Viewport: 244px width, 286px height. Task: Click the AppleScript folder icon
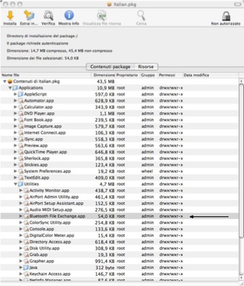[21, 94]
